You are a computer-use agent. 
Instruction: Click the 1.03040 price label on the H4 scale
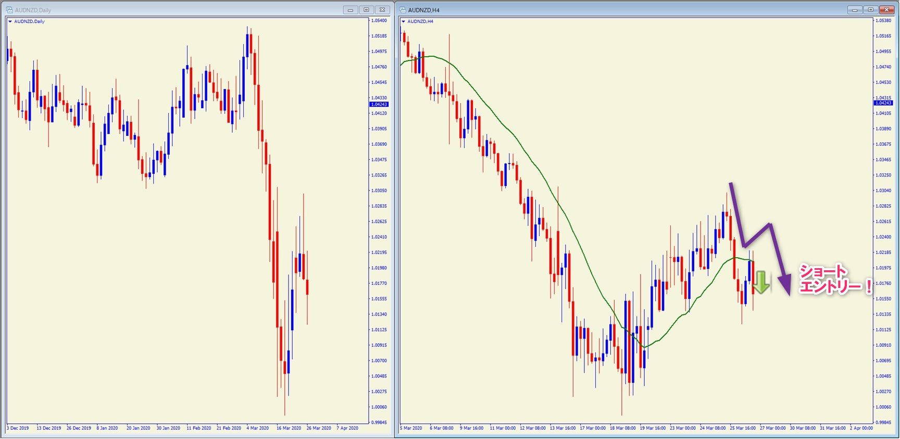pyautogui.click(x=883, y=191)
